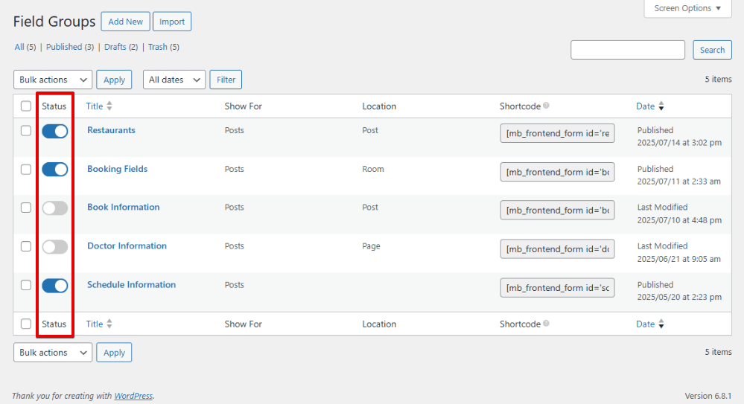
Task: Click the top Apply button
Action: point(115,80)
